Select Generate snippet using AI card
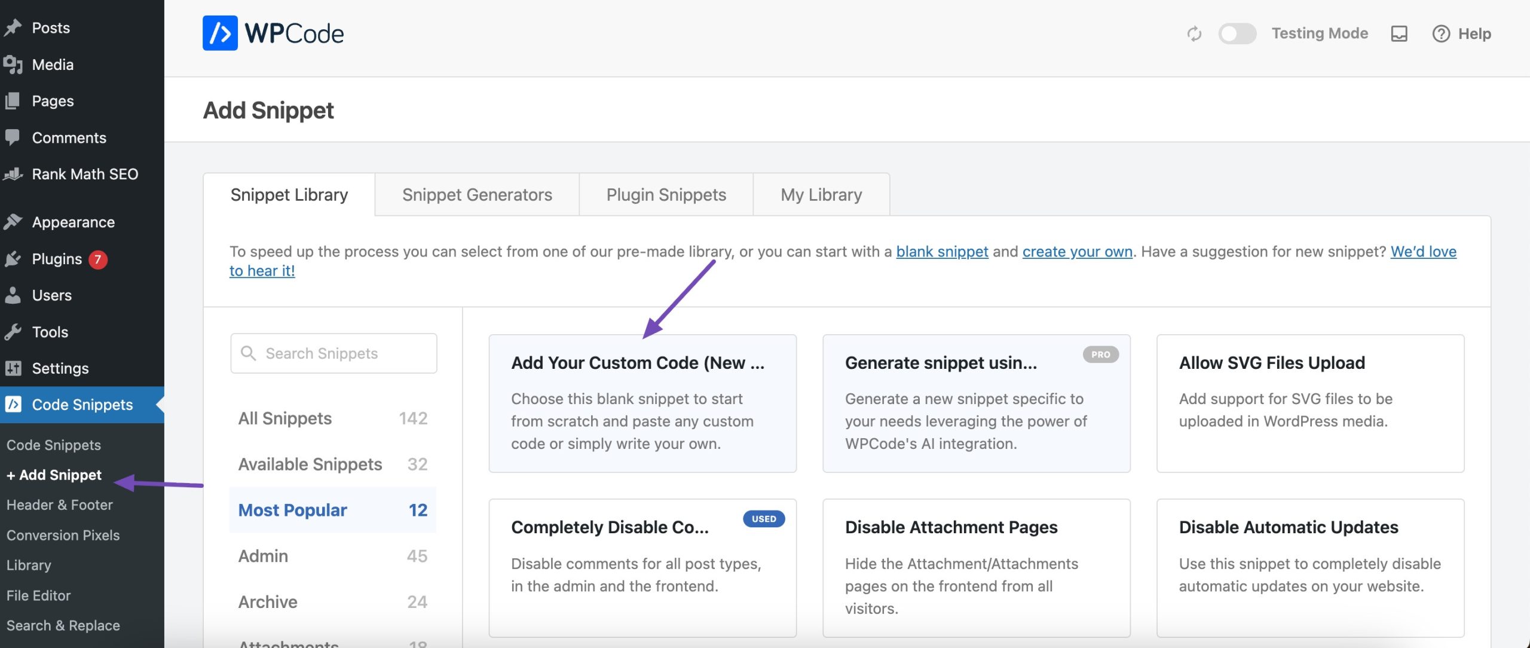Screen dimensions: 1530x648 [977, 404]
